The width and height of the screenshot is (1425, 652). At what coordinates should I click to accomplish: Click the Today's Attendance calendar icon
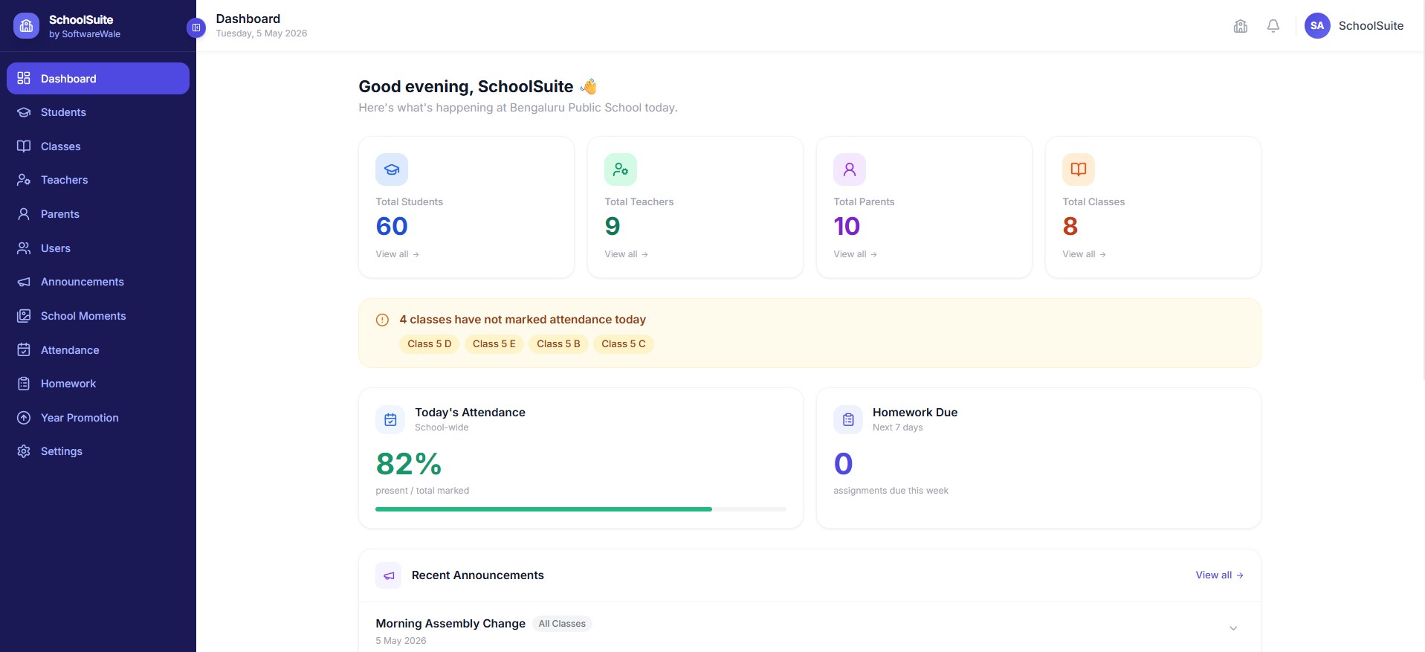[390, 420]
